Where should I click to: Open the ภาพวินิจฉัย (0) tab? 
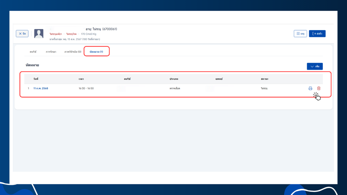(x=73, y=52)
